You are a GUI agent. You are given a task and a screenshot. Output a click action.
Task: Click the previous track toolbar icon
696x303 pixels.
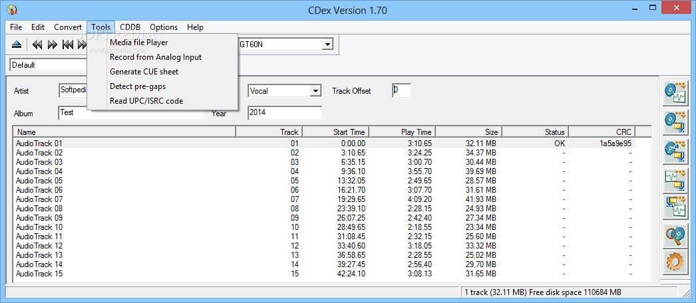[x=67, y=45]
